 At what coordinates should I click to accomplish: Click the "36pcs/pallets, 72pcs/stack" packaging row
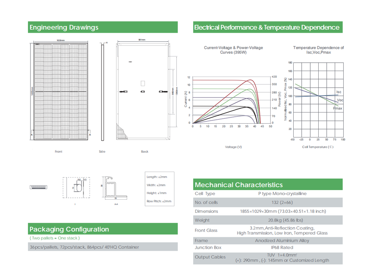(x=103, y=247)
